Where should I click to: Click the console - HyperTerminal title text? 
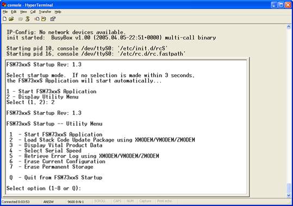click(x=30, y=5)
